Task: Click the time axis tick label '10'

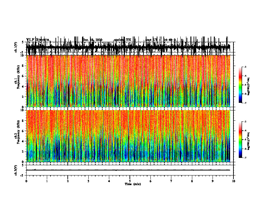Action: click(x=233, y=181)
